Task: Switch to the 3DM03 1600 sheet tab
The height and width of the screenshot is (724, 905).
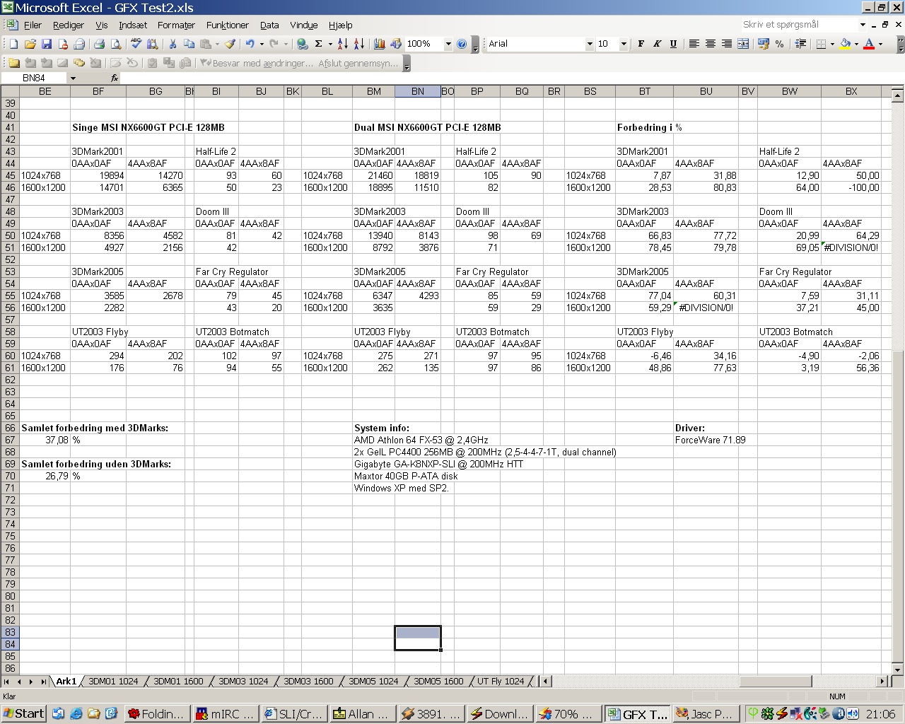Action: click(x=308, y=681)
